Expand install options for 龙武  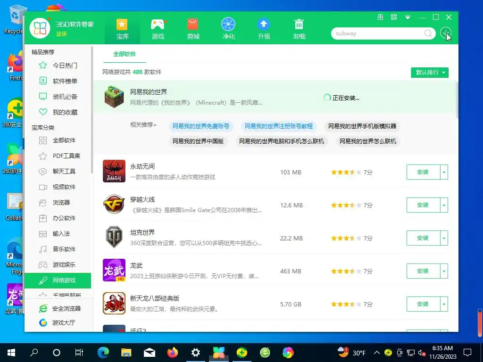tap(444, 271)
